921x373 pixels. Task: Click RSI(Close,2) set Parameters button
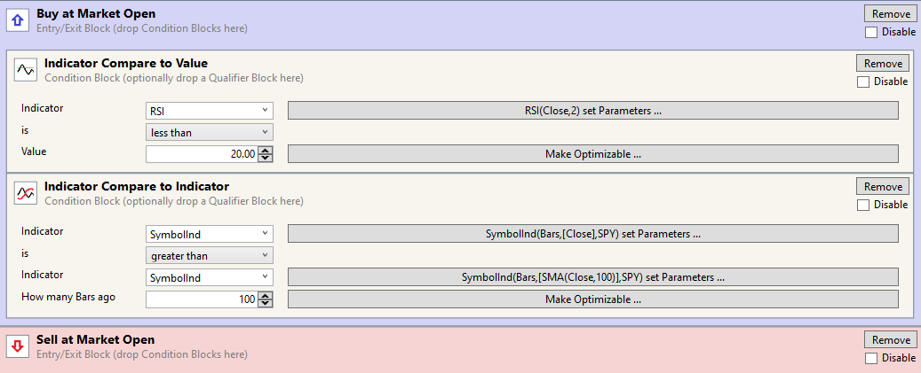[593, 111]
